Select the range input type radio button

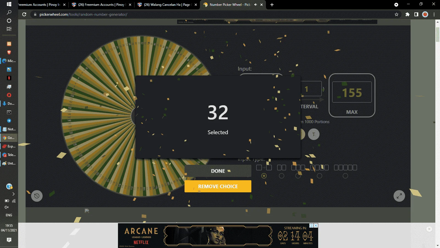[x=264, y=176]
